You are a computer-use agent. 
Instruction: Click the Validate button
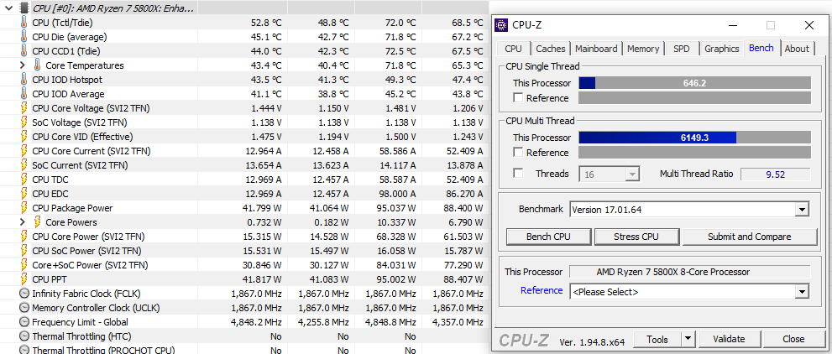click(x=729, y=339)
